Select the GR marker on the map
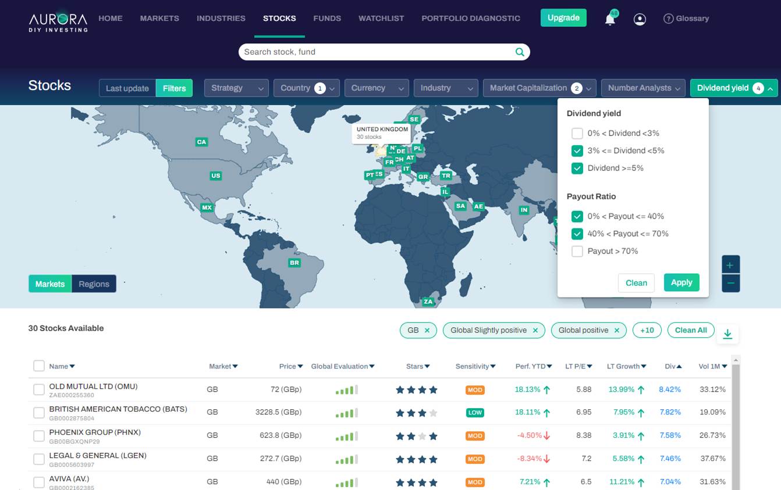The image size is (781, 490). [x=423, y=177]
